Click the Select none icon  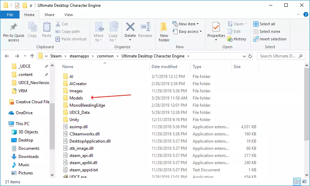(x=256, y=31)
